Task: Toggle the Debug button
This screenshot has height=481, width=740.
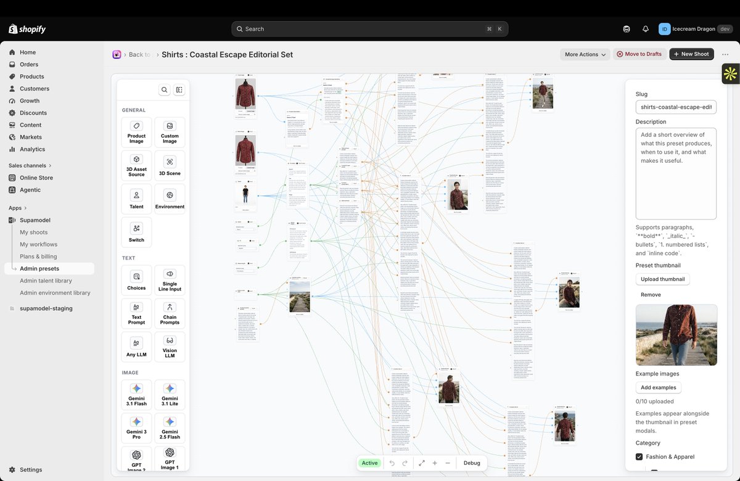Action: click(472, 463)
